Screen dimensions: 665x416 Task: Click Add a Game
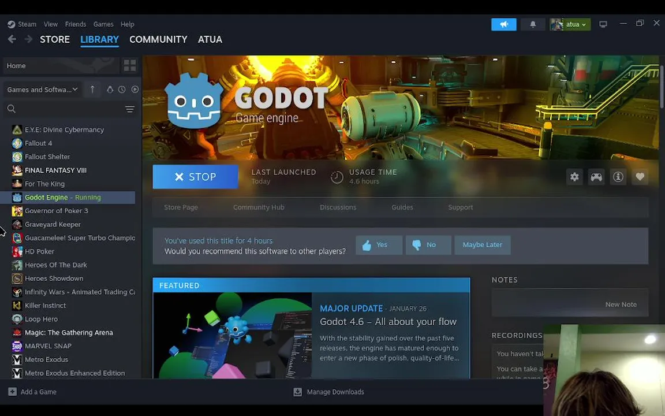click(x=32, y=392)
